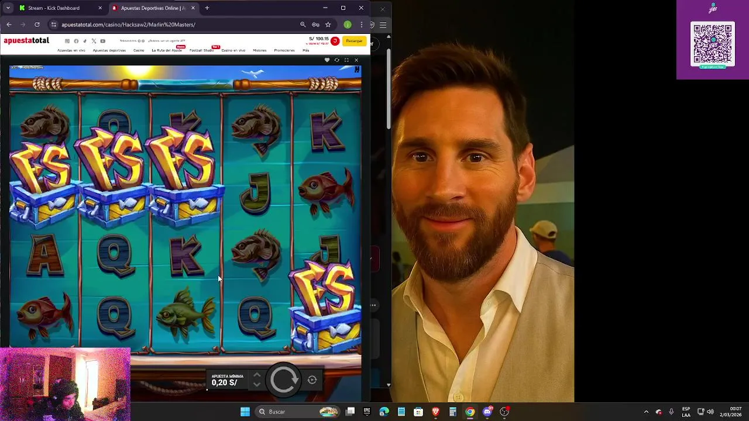Screen dimensions: 749x421
Task: Open the autoplay icon beside the spin button
Action: [312, 380]
